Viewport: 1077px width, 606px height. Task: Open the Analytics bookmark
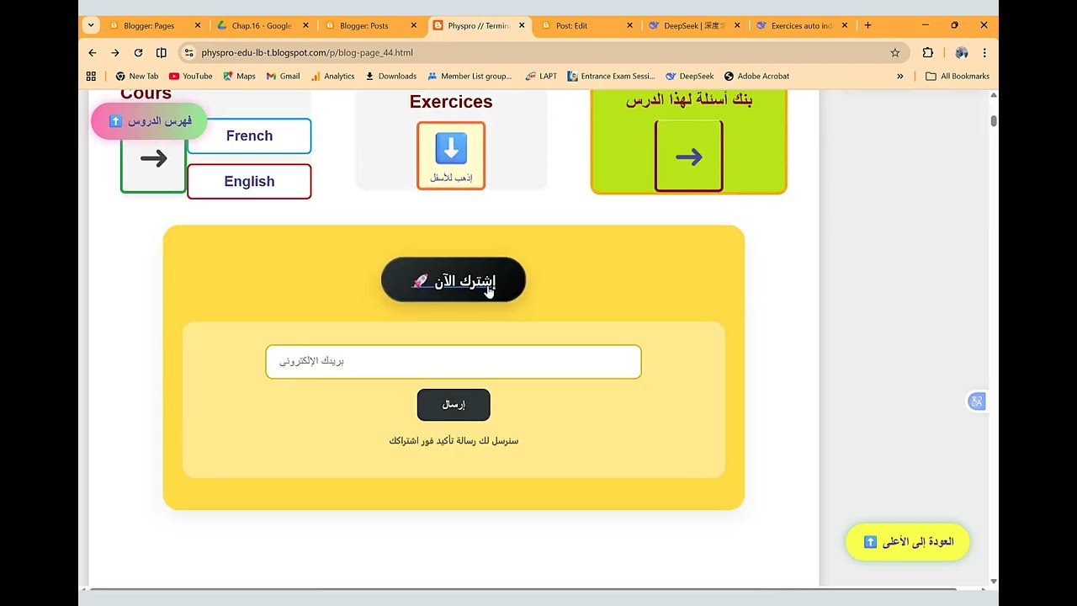click(332, 76)
